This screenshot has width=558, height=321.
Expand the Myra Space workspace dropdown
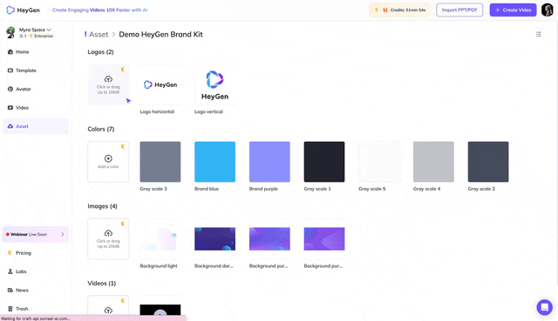point(35,30)
